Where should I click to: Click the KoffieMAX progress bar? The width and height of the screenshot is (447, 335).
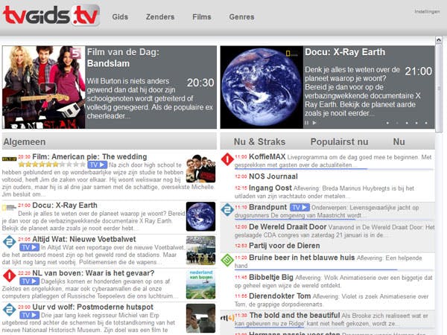pos(334,169)
